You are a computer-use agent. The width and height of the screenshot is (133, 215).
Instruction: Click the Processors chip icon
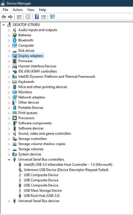(15, 118)
